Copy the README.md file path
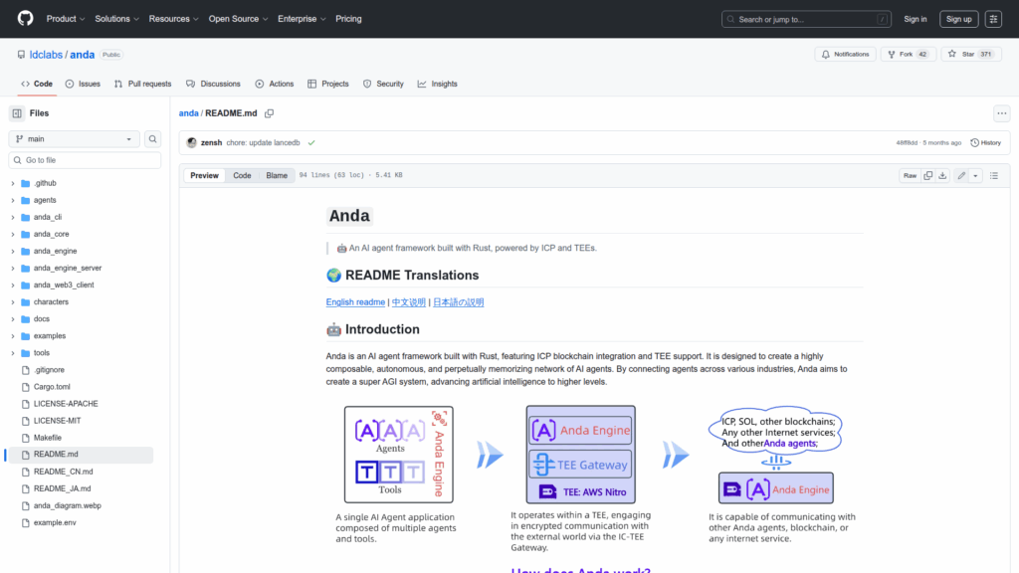Viewport: 1019px width, 573px height. click(x=269, y=113)
